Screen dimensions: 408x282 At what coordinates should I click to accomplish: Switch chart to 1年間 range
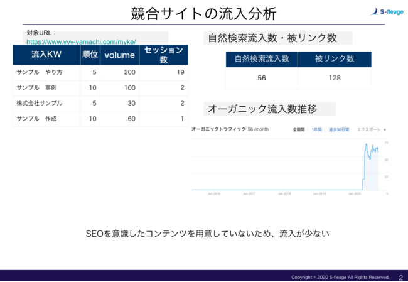click(x=316, y=129)
